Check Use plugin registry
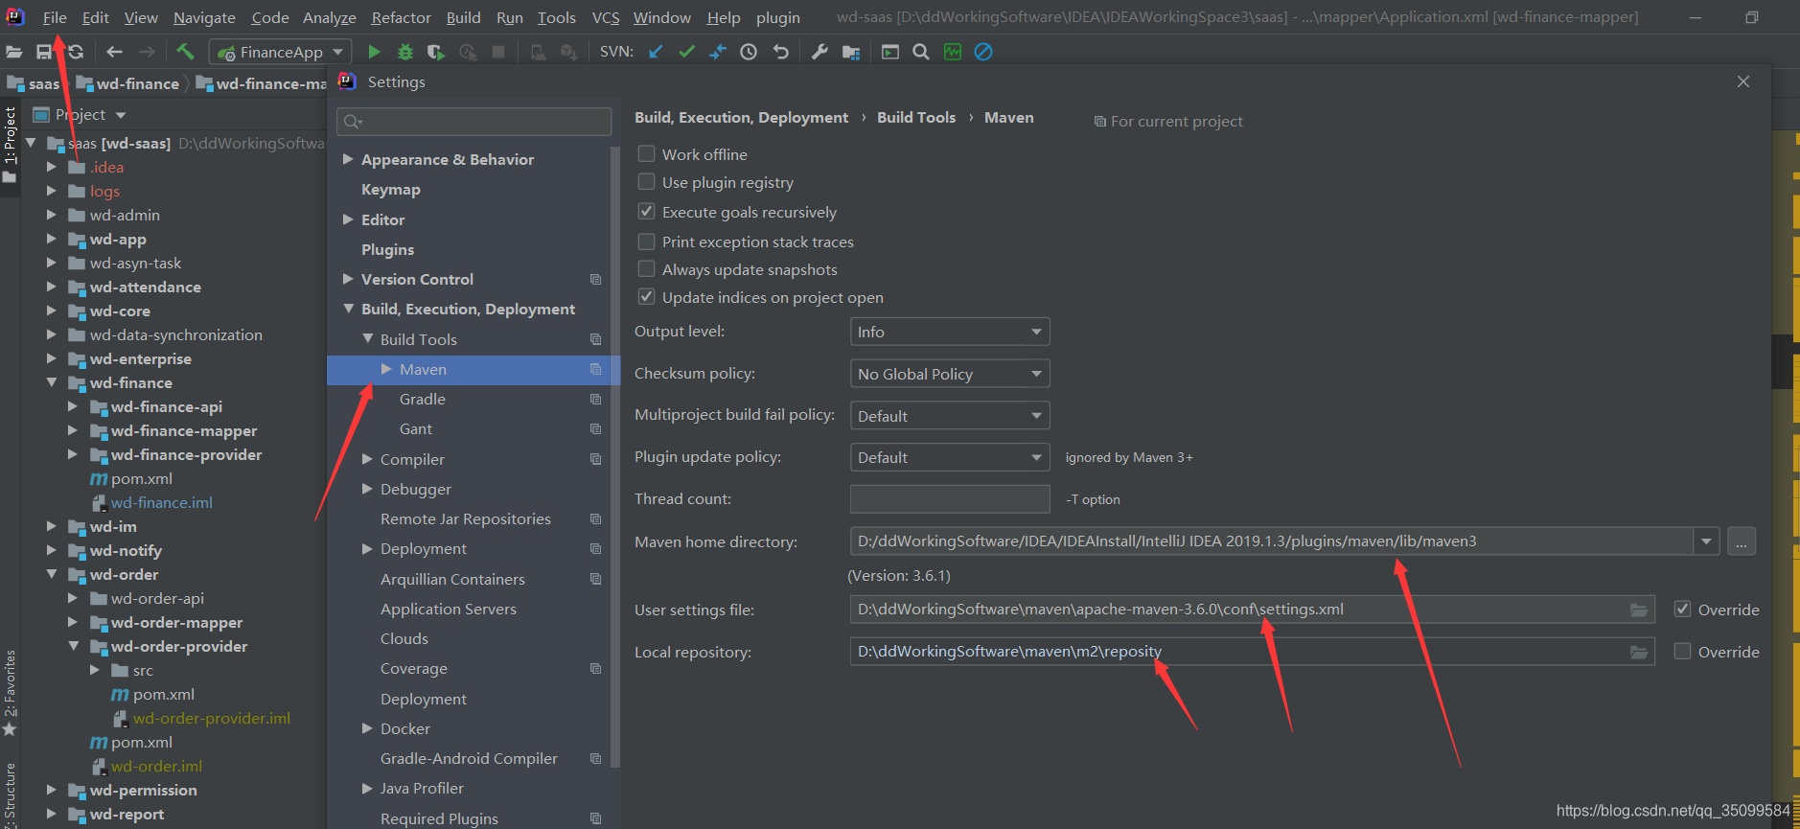Image resolution: width=1800 pixels, height=829 pixels. pyautogui.click(x=647, y=182)
